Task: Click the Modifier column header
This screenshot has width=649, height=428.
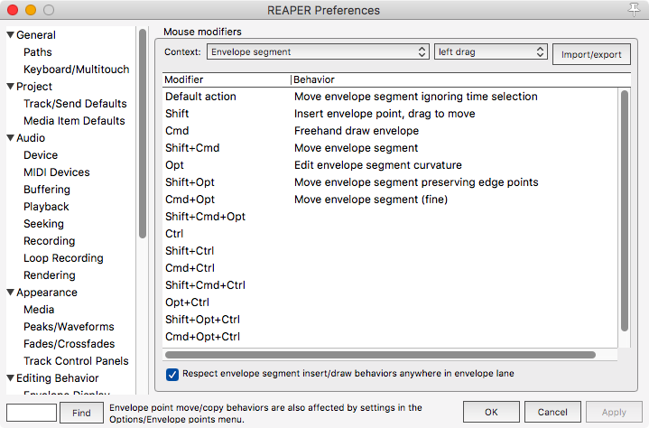Action: coord(227,79)
